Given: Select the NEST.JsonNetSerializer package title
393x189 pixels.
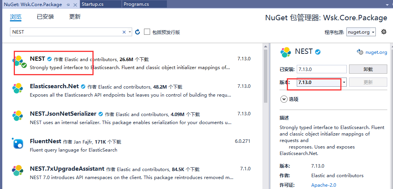Looking at the screenshot, I should [63, 113].
